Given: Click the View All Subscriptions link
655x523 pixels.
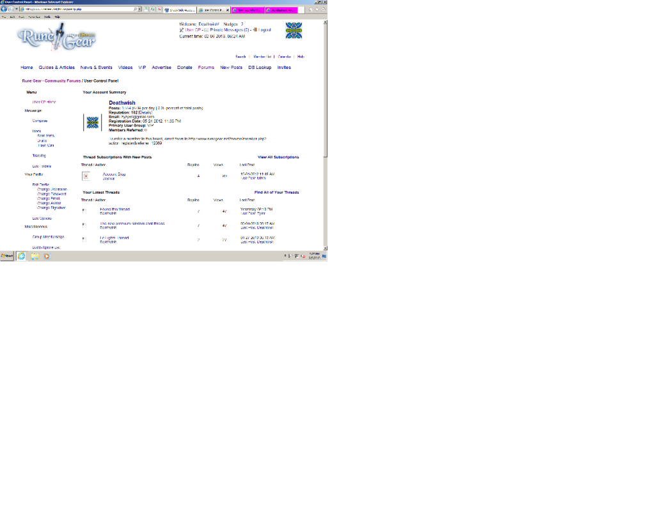Looking at the screenshot, I should pos(278,156).
